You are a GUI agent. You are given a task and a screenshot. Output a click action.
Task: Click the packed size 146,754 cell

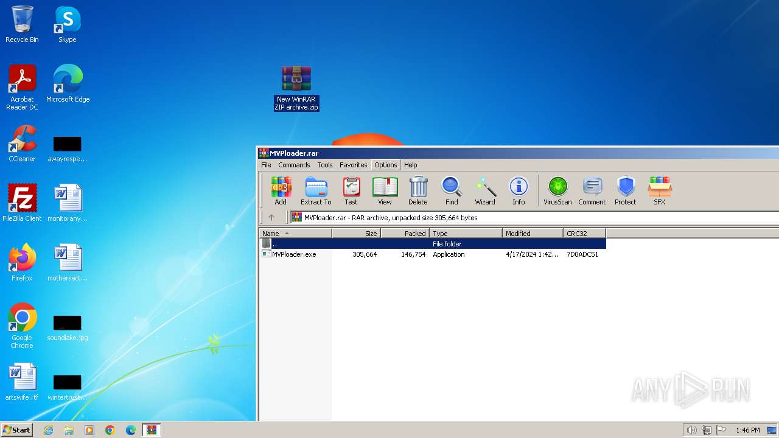[413, 254]
